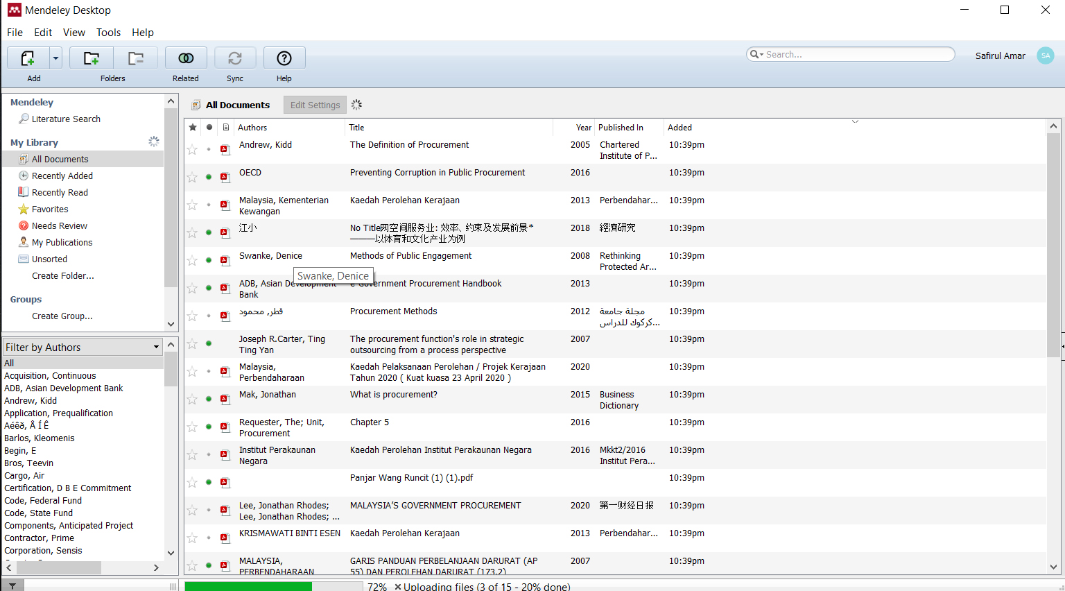Open My Publications folder
The width and height of the screenshot is (1065, 591).
[62, 243]
